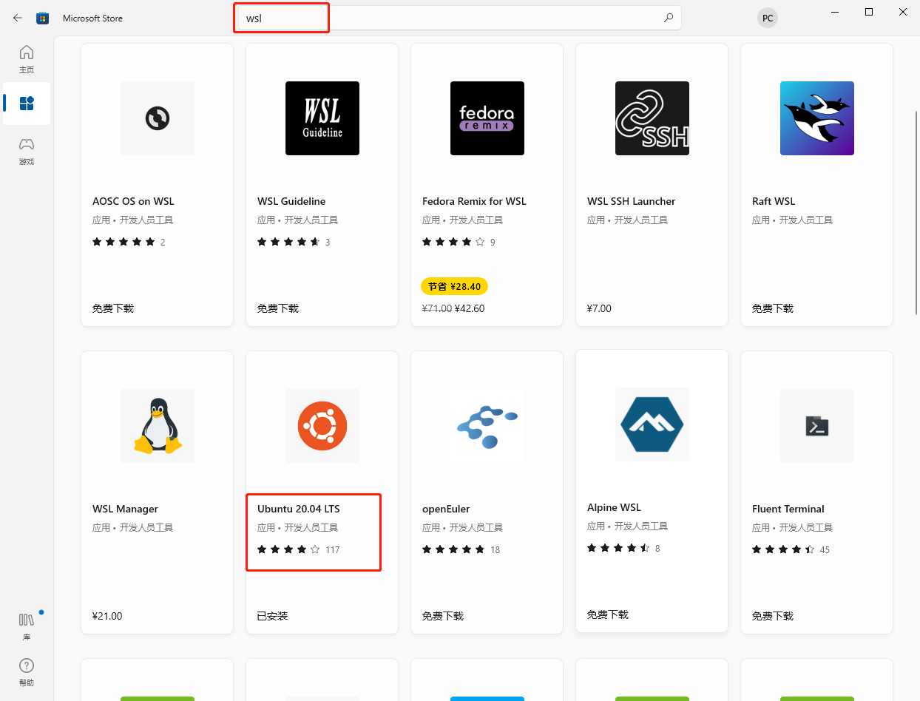Click the AOSC OS on WSL icon
This screenshot has width=920, height=701.
point(158,118)
